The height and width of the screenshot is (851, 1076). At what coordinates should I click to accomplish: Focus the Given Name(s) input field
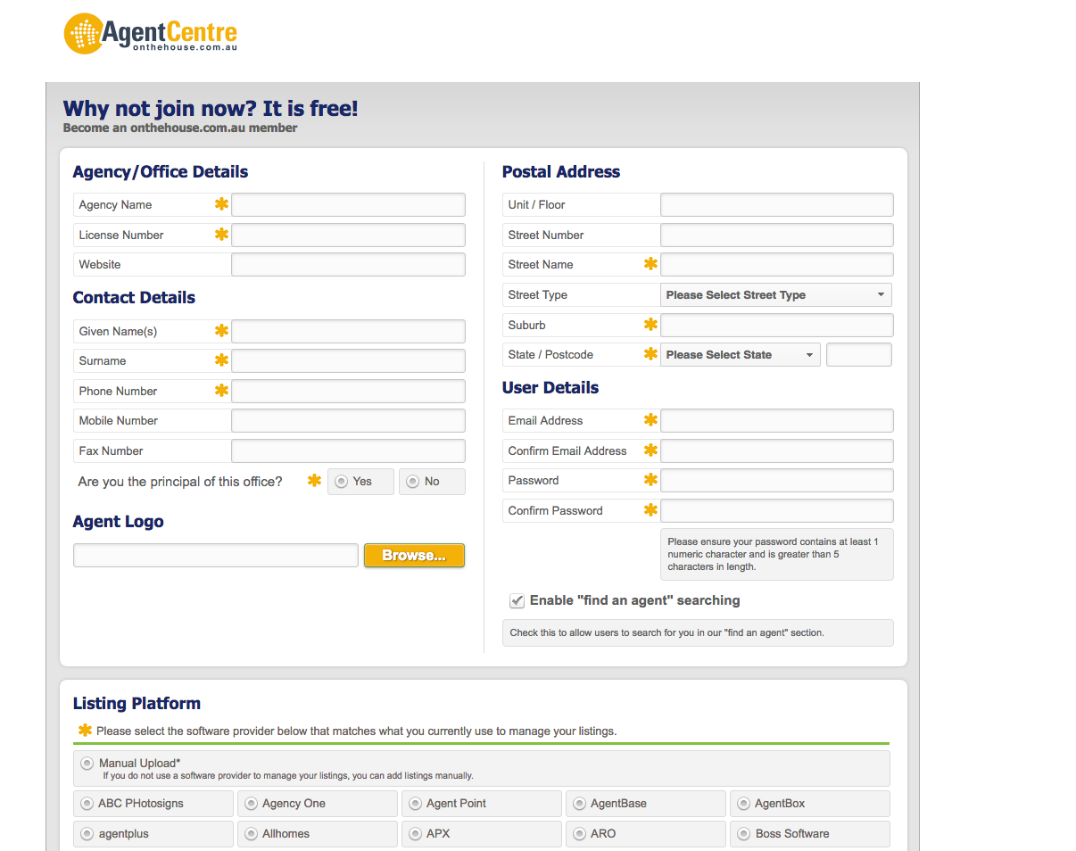(348, 332)
